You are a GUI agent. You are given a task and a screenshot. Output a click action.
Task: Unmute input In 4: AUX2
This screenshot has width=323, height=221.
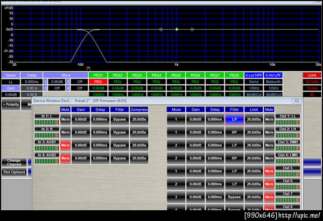(x=65, y=158)
